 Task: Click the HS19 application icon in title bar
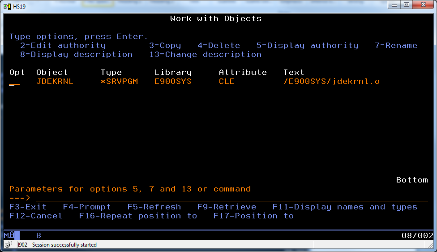8,5
